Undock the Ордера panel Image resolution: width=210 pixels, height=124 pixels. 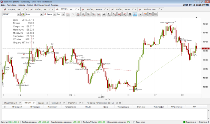(47, 103)
